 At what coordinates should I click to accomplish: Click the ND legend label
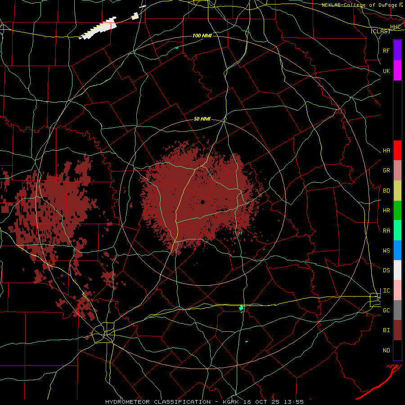pyautogui.click(x=386, y=351)
